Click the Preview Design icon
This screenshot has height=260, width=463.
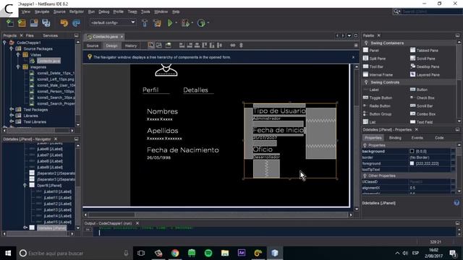tap(169, 45)
